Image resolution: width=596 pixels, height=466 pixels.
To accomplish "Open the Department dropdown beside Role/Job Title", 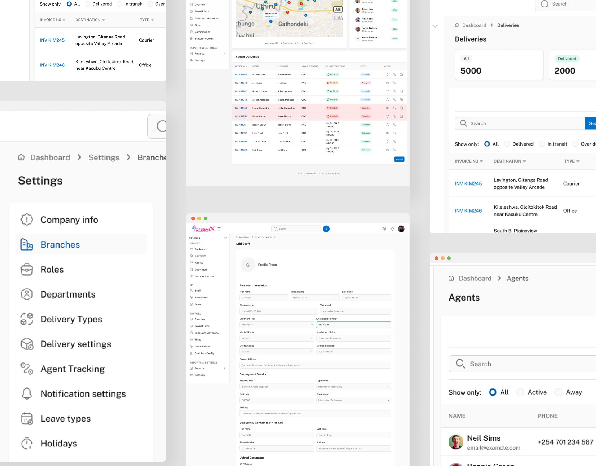I will click(354, 387).
